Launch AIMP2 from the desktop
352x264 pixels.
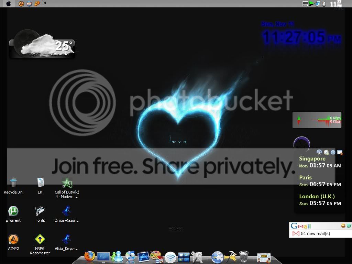click(x=13, y=242)
